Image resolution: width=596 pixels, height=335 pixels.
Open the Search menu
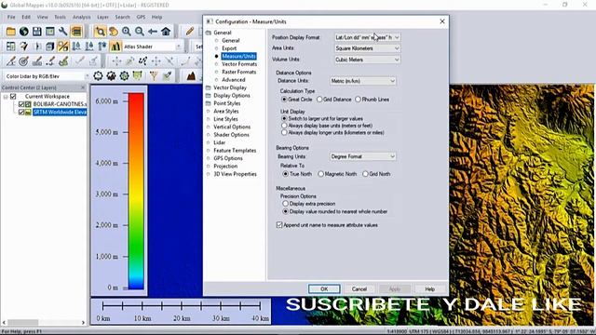click(x=122, y=17)
